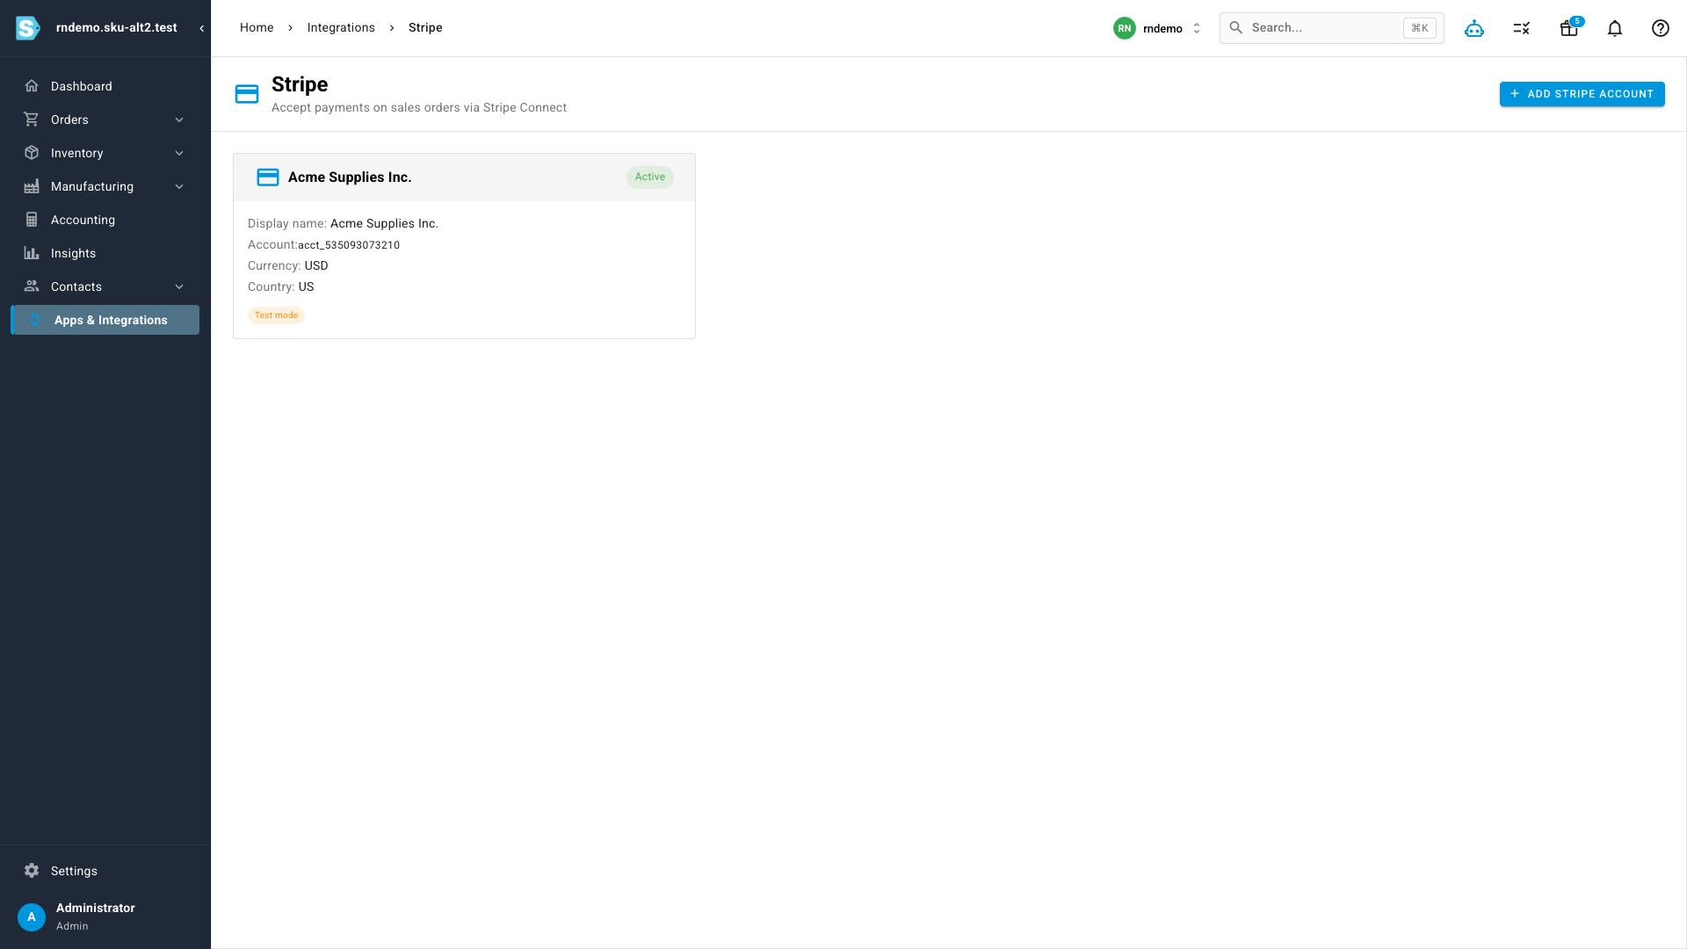Viewport: 1687px width, 949px height.
Task: Click the Contacts people icon
Action: pos(32,286)
